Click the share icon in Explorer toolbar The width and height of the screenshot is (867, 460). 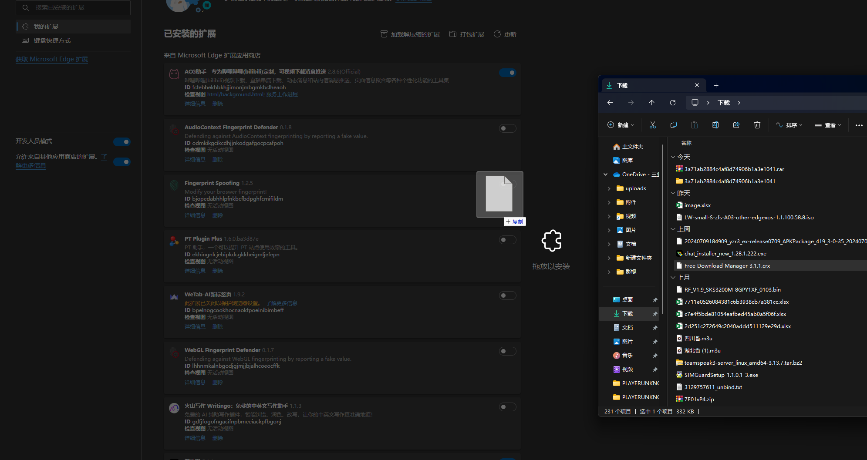(x=736, y=125)
